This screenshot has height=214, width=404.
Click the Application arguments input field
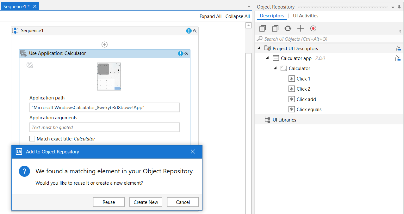point(104,127)
